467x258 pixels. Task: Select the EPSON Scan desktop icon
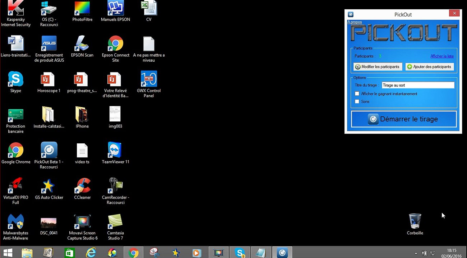coord(82,47)
